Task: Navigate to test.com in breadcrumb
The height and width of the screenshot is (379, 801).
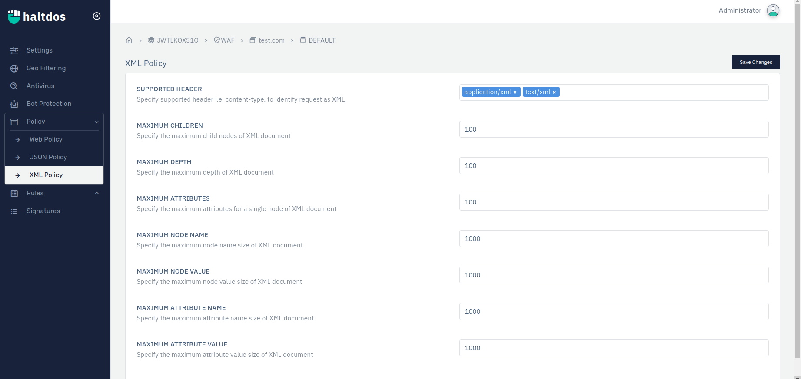Action: [271, 40]
